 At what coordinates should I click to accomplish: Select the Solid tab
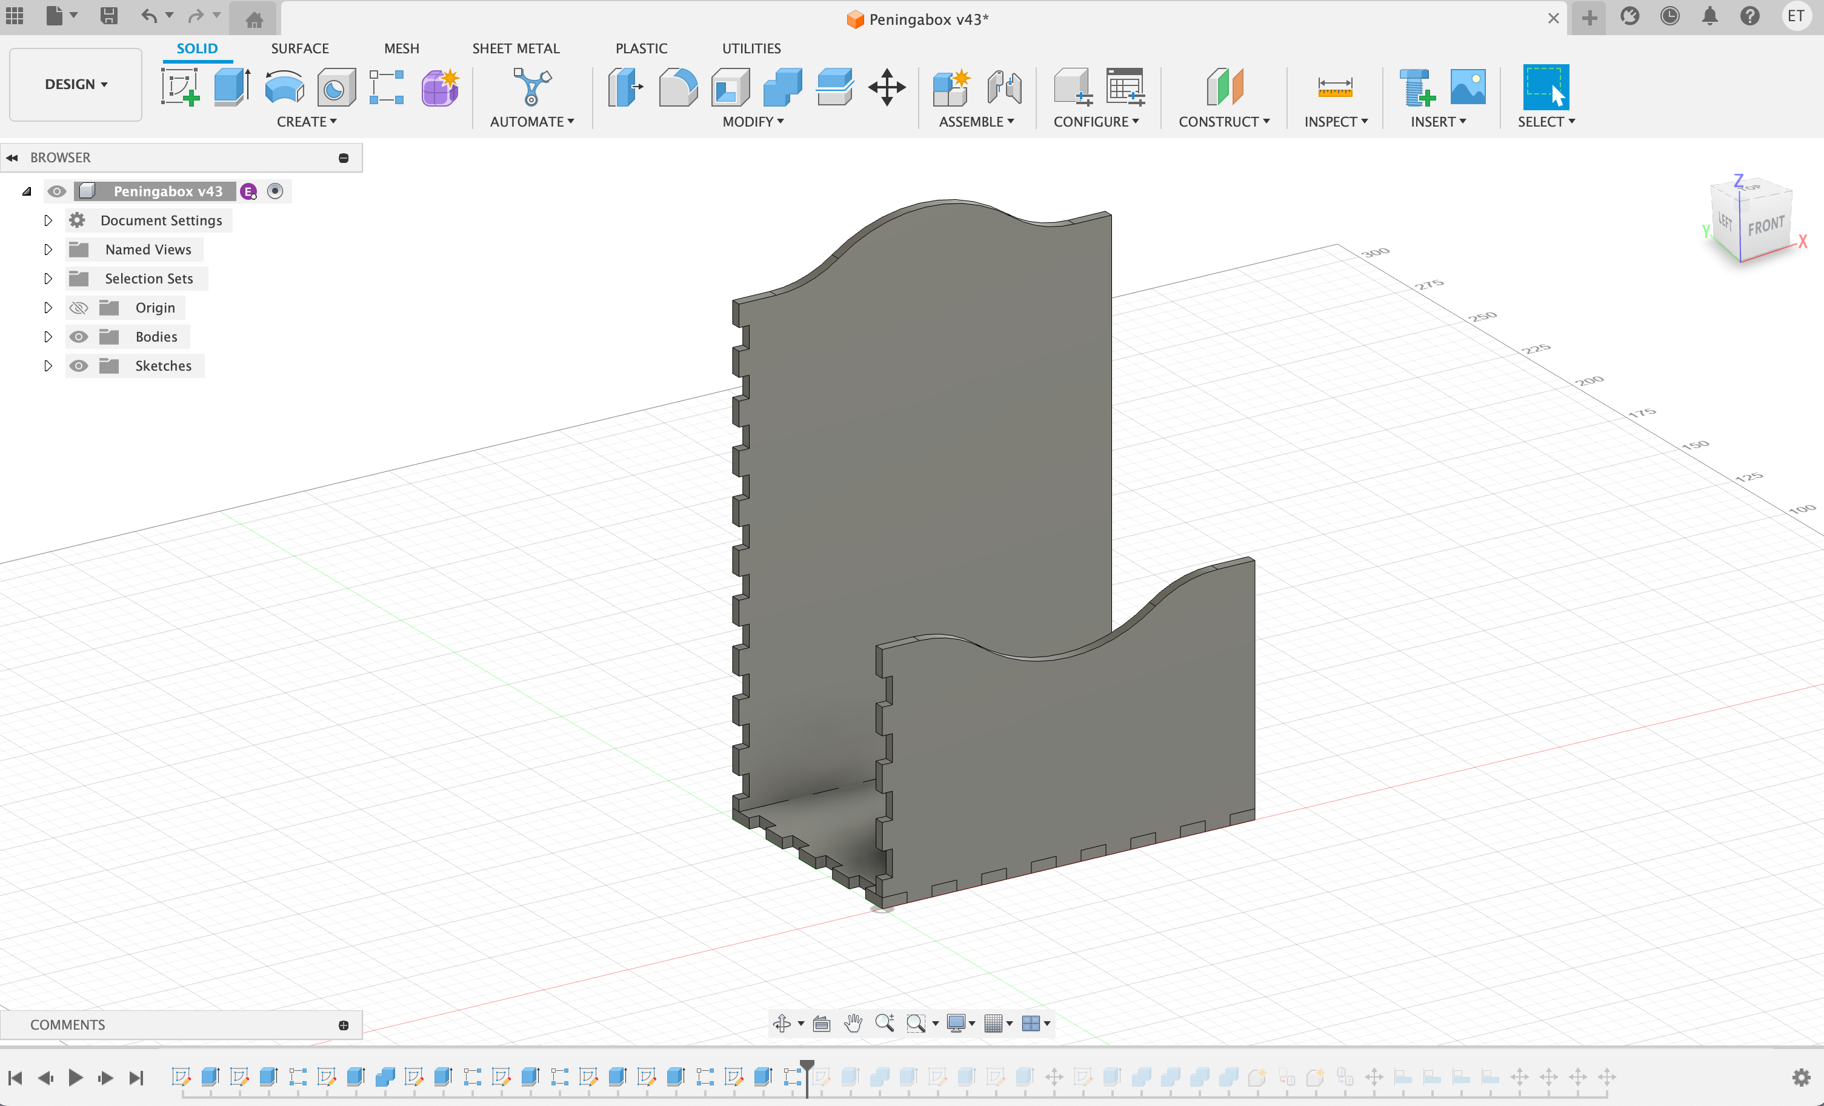pos(197,48)
